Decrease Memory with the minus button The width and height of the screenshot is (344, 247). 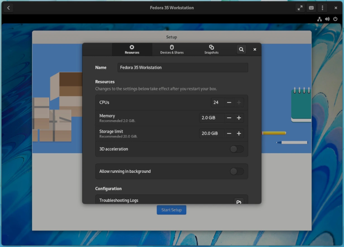coord(229,118)
